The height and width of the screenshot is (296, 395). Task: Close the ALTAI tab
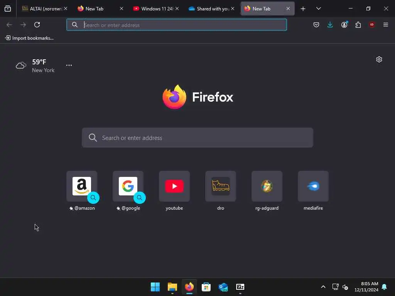pos(66,8)
